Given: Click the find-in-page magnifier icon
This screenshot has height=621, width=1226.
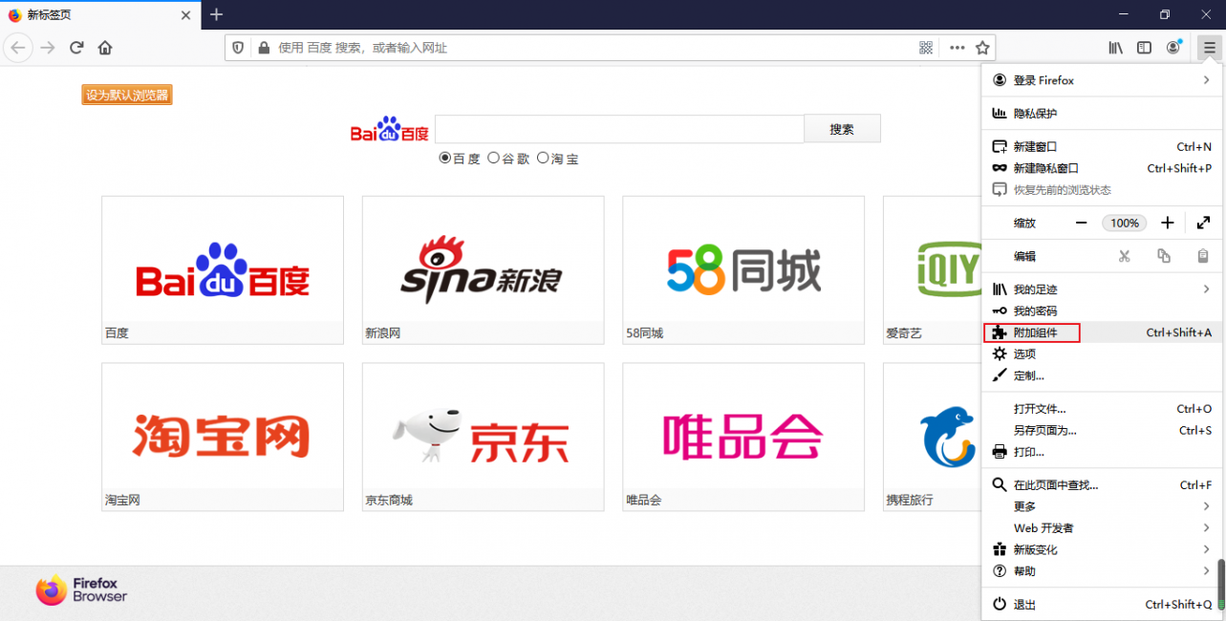Looking at the screenshot, I should (1000, 484).
